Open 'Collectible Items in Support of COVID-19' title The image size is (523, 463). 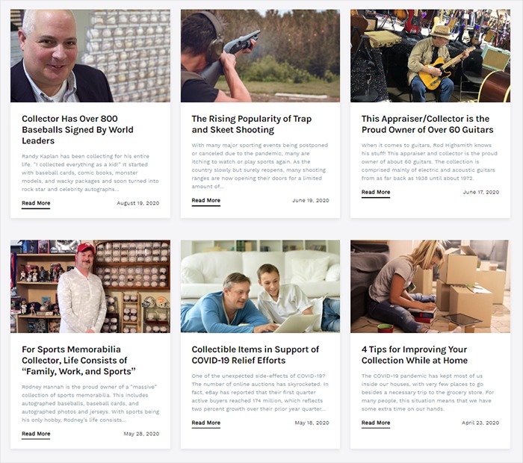[256, 355]
